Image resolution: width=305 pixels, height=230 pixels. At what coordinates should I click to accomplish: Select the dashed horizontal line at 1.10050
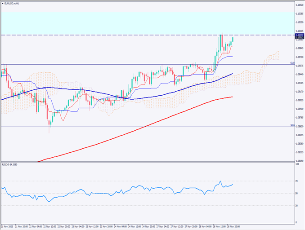tap(135, 35)
